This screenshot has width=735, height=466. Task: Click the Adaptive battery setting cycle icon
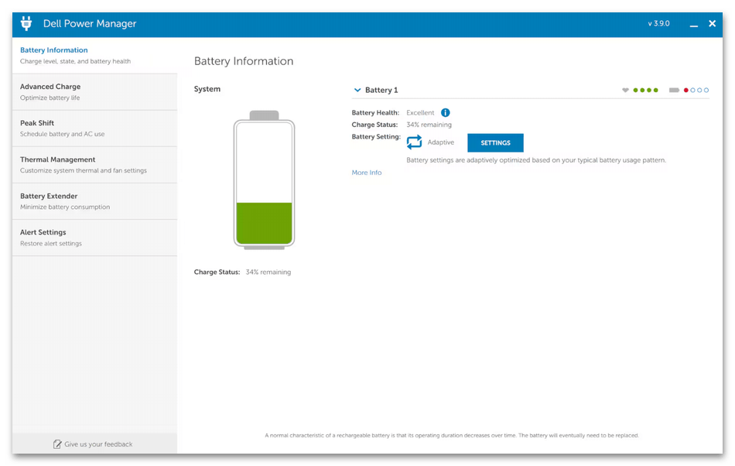point(415,142)
